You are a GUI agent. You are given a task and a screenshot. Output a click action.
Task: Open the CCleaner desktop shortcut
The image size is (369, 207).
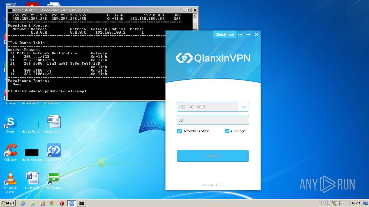[10, 153]
